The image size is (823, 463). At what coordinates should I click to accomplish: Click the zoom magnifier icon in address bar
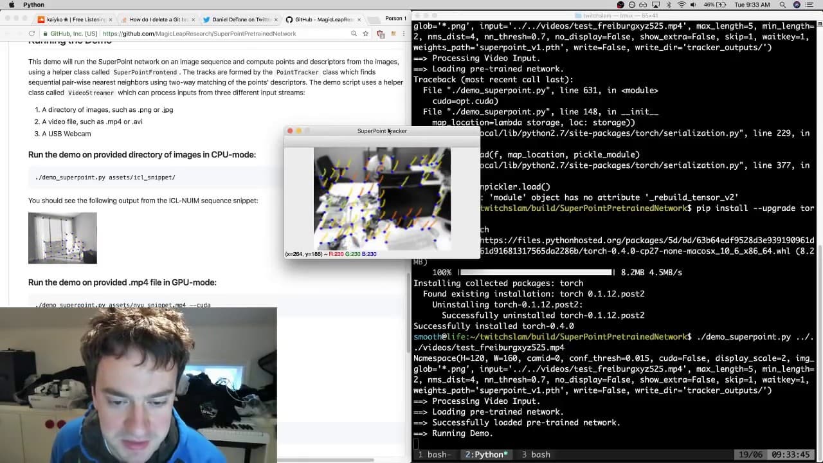(x=354, y=33)
